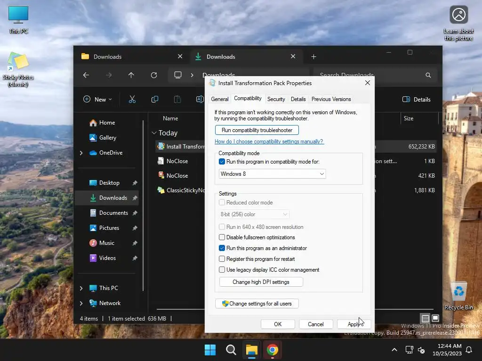Image resolution: width=482 pixels, height=361 pixels.
Task: Open This PC desktop icon
Action: (18, 19)
